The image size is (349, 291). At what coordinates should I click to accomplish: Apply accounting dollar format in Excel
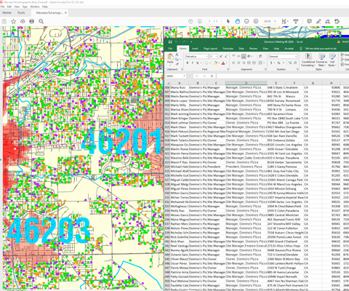pyautogui.click(x=272, y=63)
